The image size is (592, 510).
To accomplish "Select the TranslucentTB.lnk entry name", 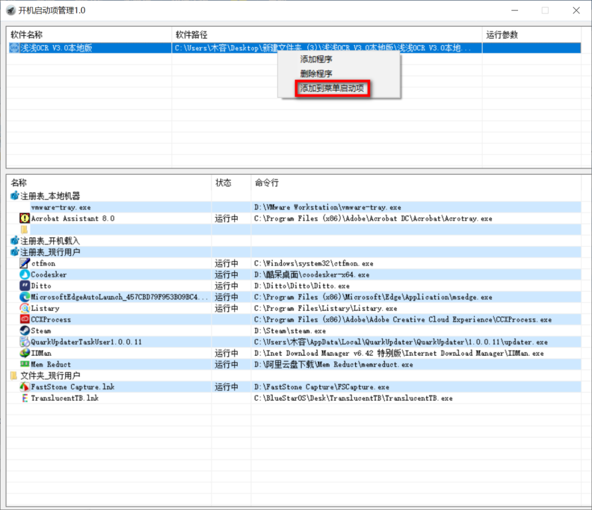I will [x=65, y=398].
